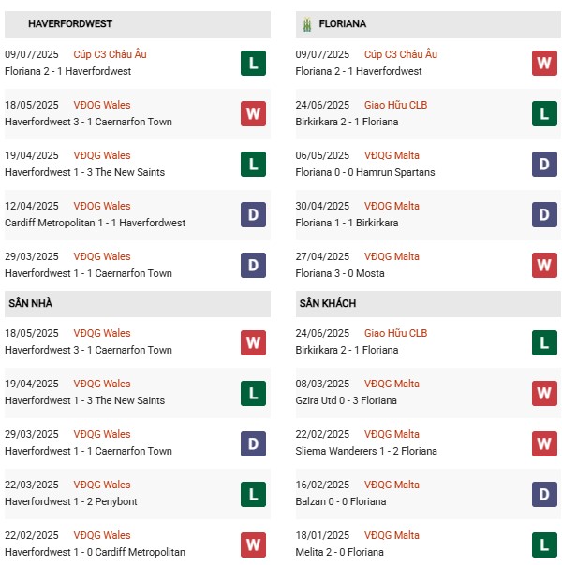Open VĐQG Wales link dated 22/03/2025

(103, 485)
